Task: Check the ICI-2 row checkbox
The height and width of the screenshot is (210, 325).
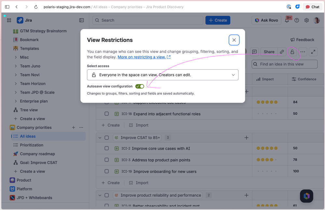Action: (106, 148)
